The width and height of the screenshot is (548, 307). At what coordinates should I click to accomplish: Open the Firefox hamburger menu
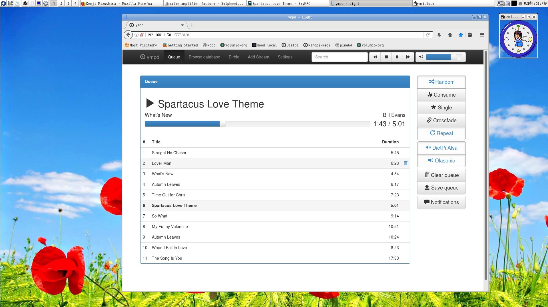click(x=482, y=35)
